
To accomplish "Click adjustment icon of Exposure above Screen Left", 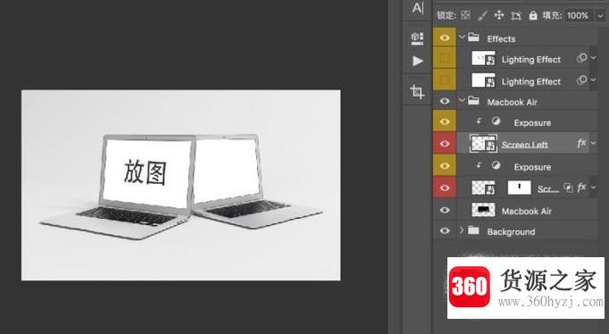I will [496, 121].
